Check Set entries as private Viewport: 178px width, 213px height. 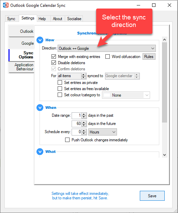pyautogui.click(x=60, y=83)
